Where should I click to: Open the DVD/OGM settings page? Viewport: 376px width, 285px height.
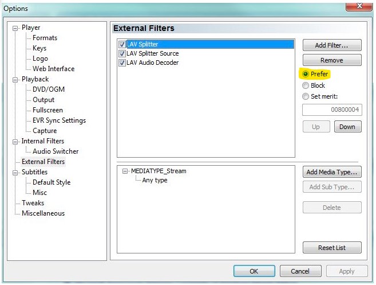pyautogui.click(x=49, y=89)
